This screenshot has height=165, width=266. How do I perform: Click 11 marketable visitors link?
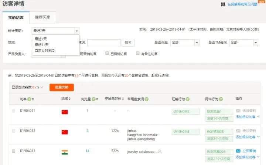point(76,75)
